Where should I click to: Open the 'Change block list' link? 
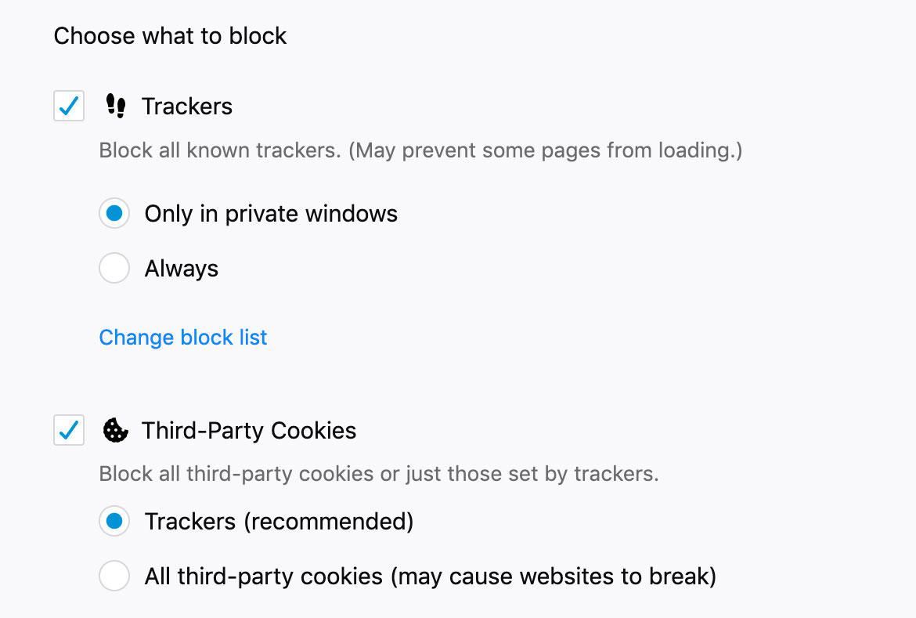(x=183, y=338)
